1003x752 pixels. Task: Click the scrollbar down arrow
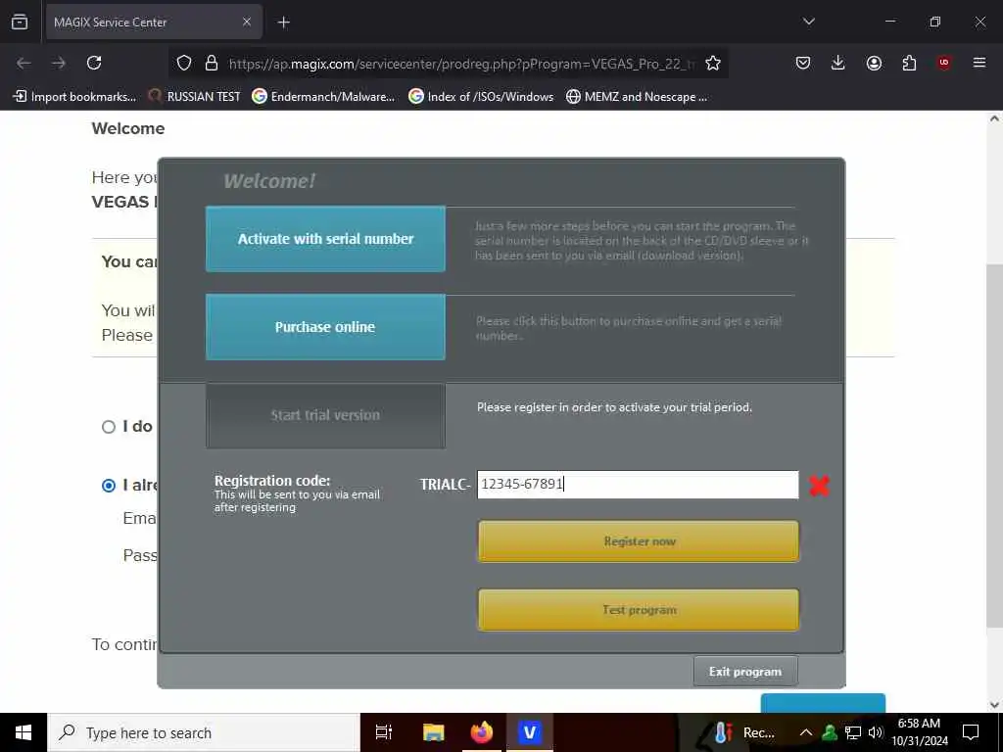point(994,705)
